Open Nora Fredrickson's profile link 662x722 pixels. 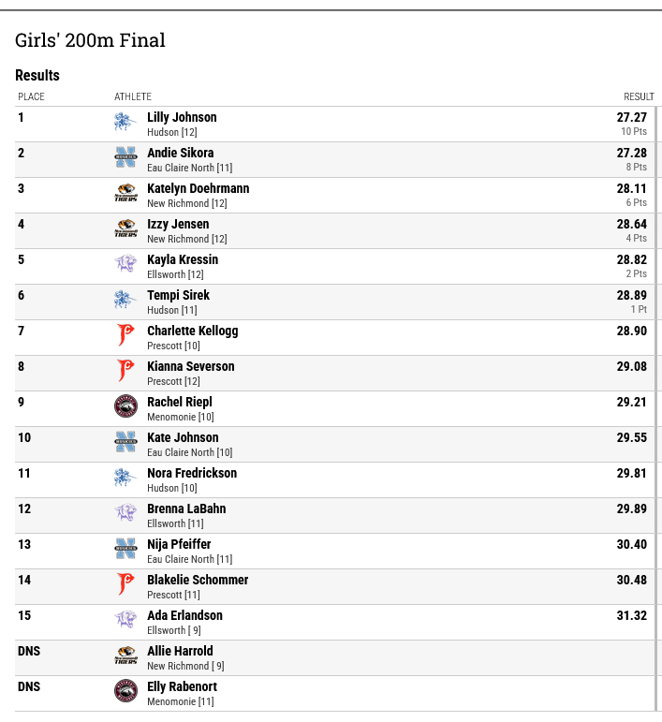point(192,473)
